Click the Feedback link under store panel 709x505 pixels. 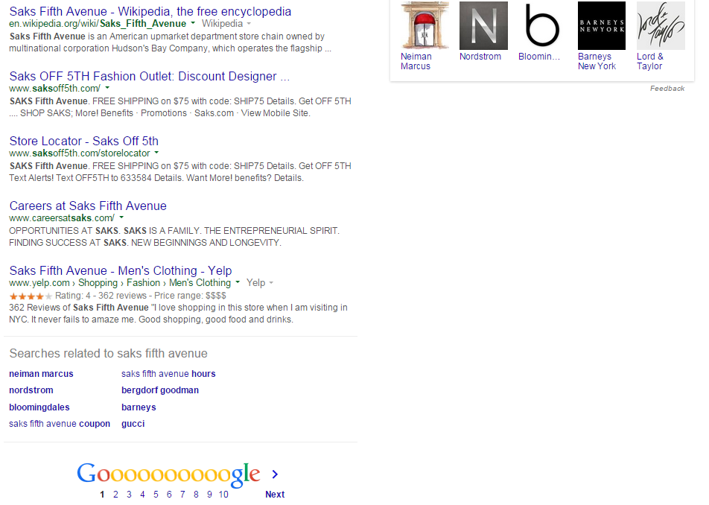pos(667,89)
